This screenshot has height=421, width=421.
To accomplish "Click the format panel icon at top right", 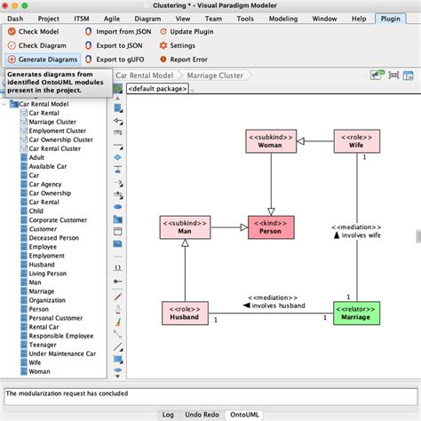I will pyautogui.click(x=409, y=75).
